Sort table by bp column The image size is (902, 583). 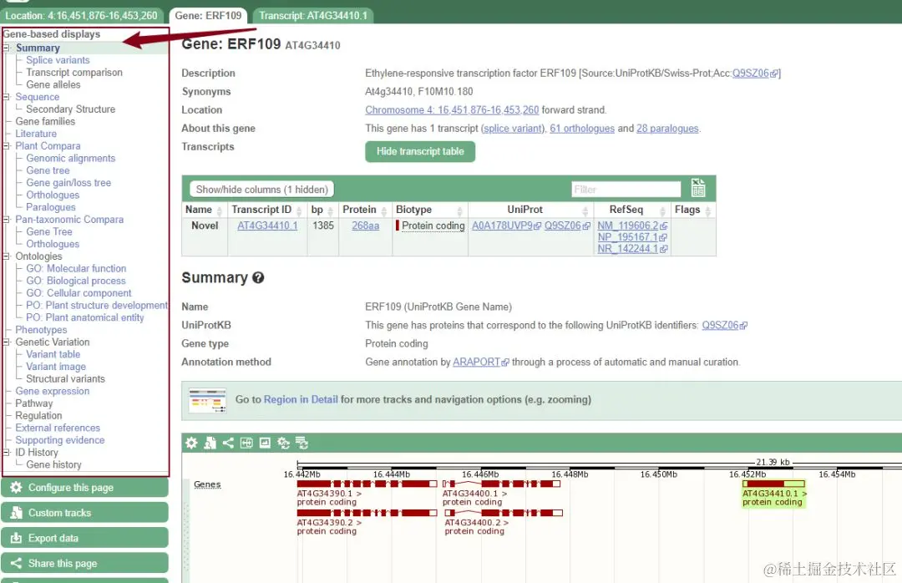click(x=330, y=210)
